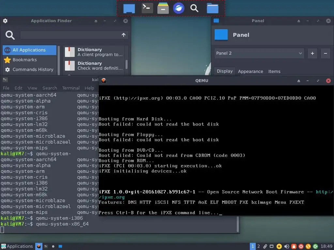The width and height of the screenshot is (334, 250).
Task: Shade the QEMU window with eject arrow
Action: [299, 81]
